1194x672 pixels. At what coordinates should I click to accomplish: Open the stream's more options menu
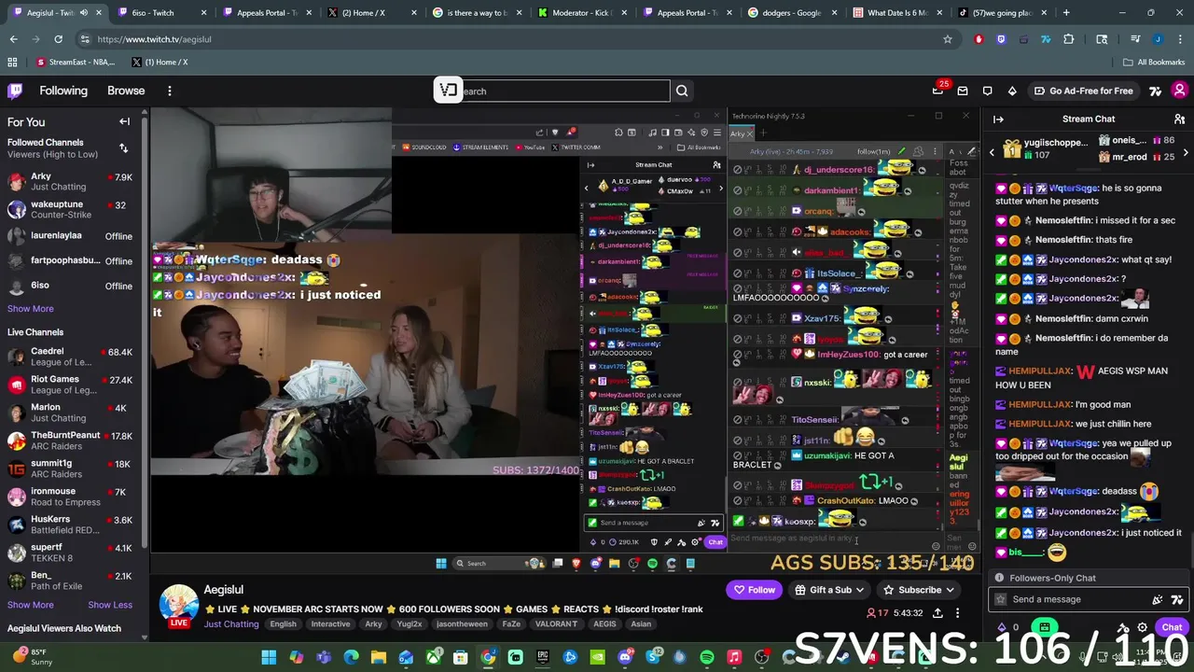pyautogui.click(x=960, y=613)
